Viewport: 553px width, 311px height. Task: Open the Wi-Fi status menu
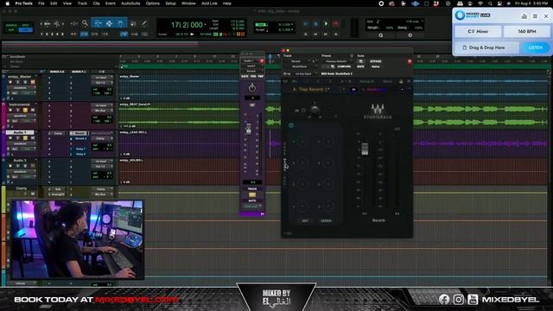(480, 3)
